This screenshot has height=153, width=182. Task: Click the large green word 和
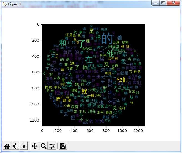click(63, 43)
